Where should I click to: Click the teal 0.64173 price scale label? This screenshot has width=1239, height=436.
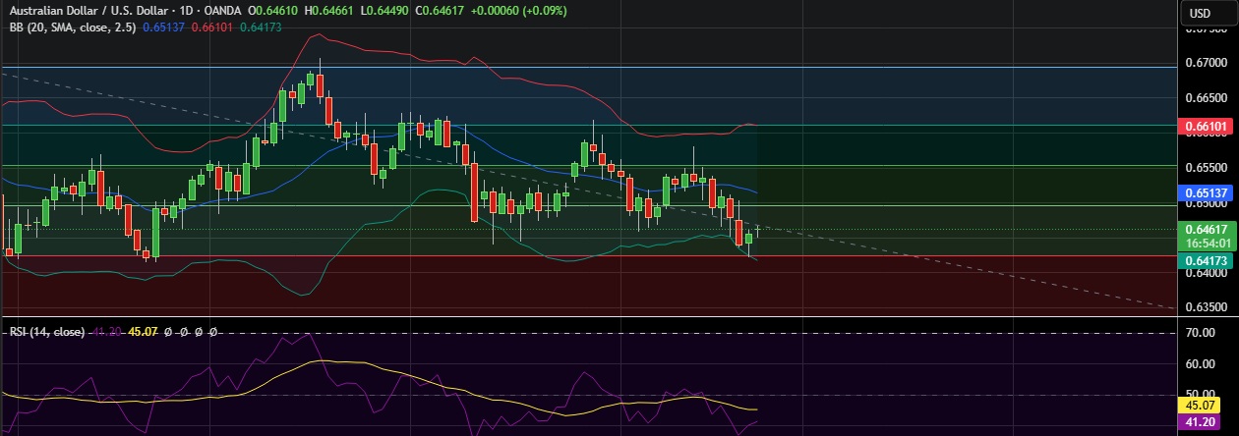tap(1208, 260)
